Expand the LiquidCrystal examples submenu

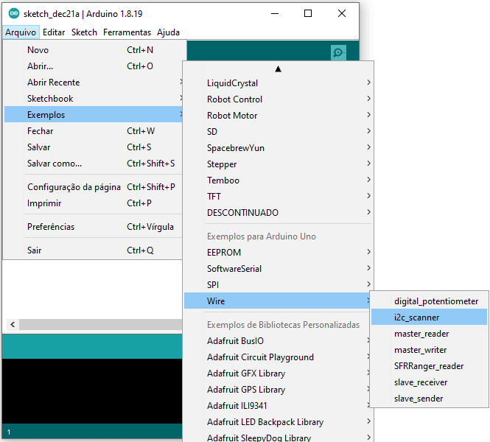(278, 83)
